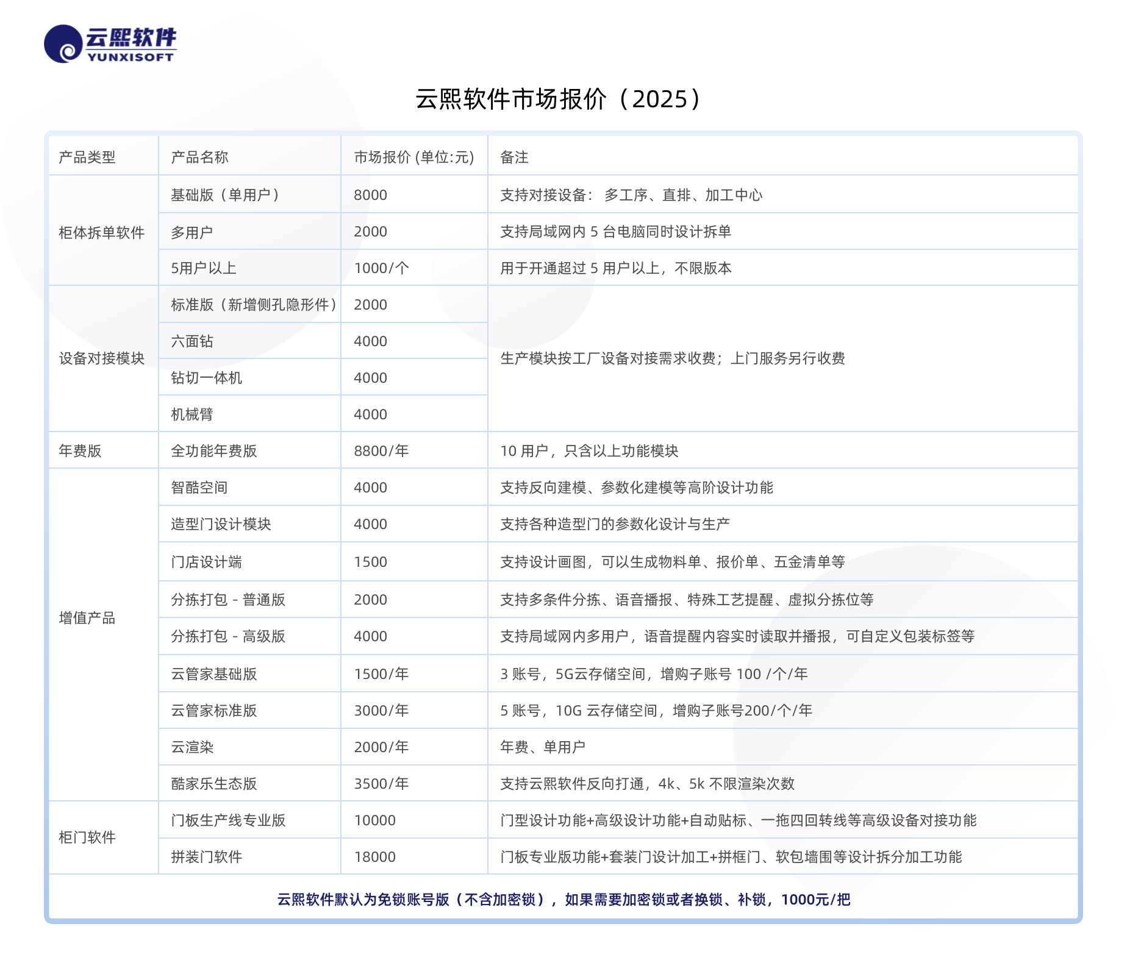Click the 8000 price for 基础版

point(371,195)
